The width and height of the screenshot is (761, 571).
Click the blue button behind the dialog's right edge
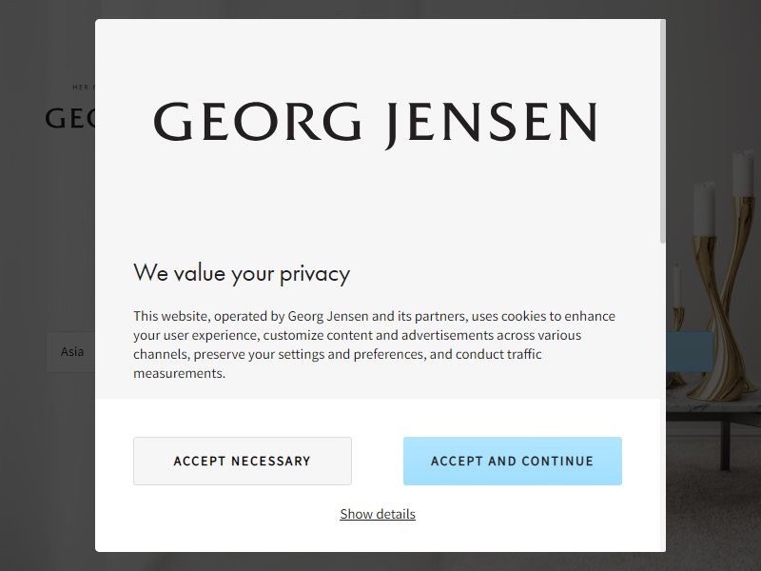click(689, 351)
